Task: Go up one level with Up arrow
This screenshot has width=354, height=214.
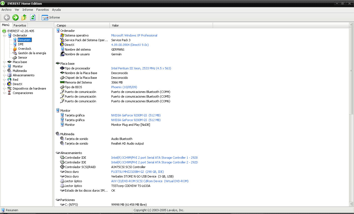Action: point(24,17)
